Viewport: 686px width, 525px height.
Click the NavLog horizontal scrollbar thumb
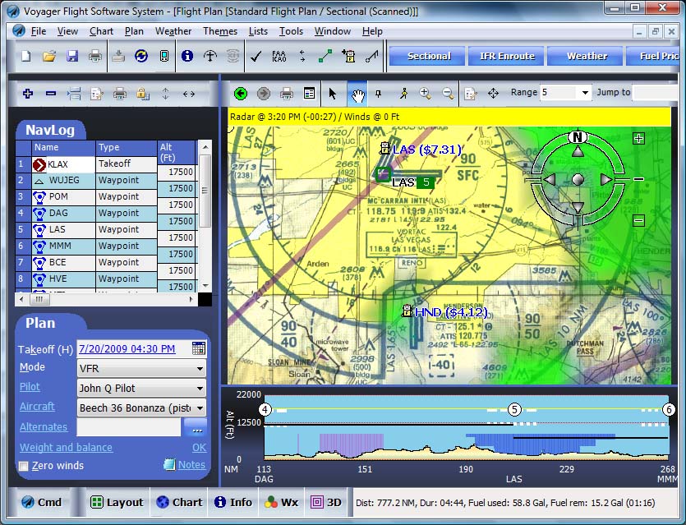(x=39, y=300)
